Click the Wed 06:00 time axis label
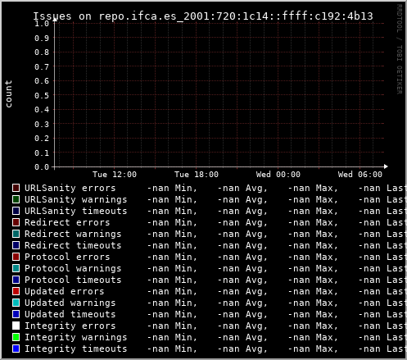 coord(360,175)
